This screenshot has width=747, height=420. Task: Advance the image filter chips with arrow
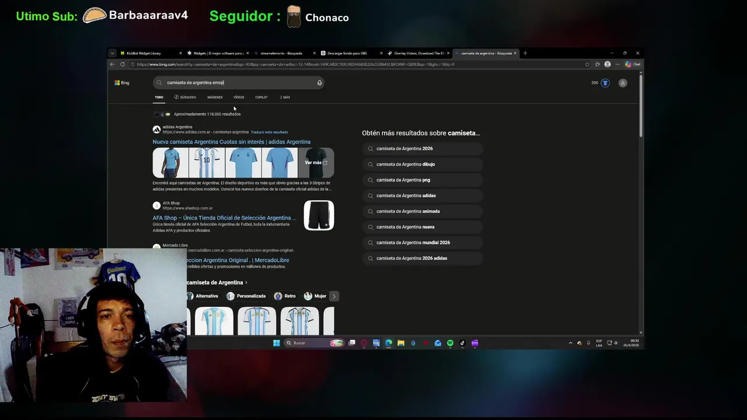334,296
